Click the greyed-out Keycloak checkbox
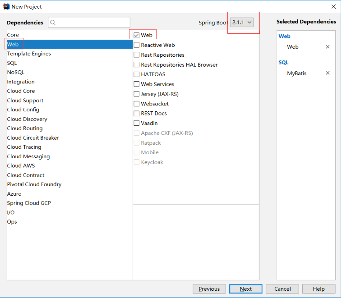 coord(137,162)
